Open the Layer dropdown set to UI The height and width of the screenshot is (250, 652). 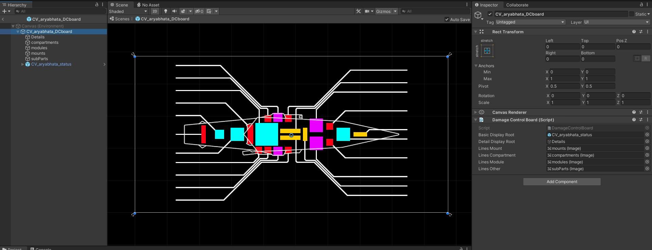(616, 22)
